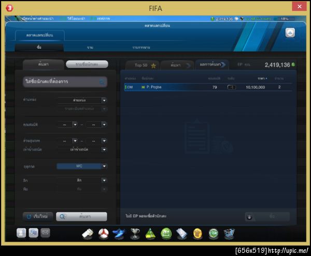311x256 pixels.
Task: Click the whistle icon in bottom toolbar
Action: 88,233
